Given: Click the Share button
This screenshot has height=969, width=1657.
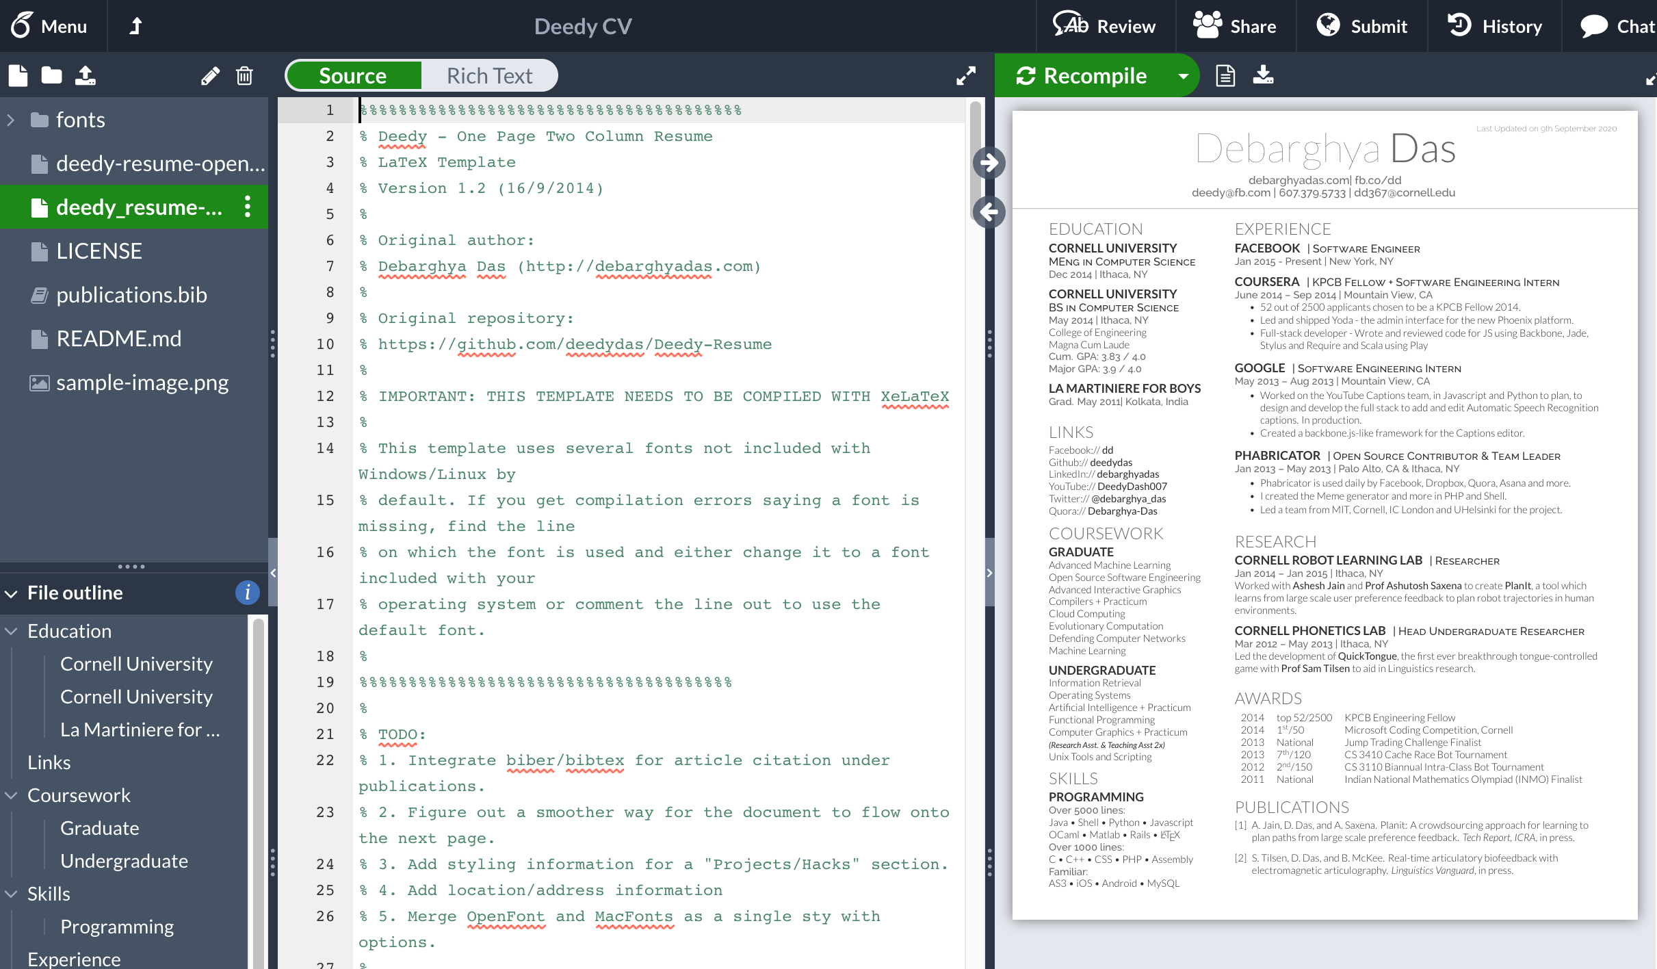Looking at the screenshot, I should point(1235,26).
